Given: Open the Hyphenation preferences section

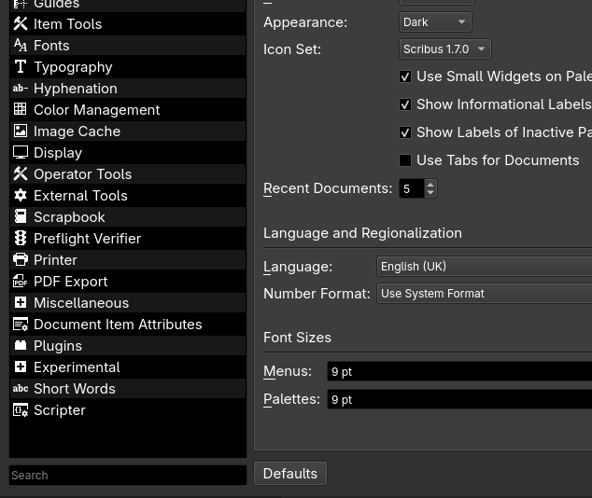Looking at the screenshot, I should [x=75, y=88].
